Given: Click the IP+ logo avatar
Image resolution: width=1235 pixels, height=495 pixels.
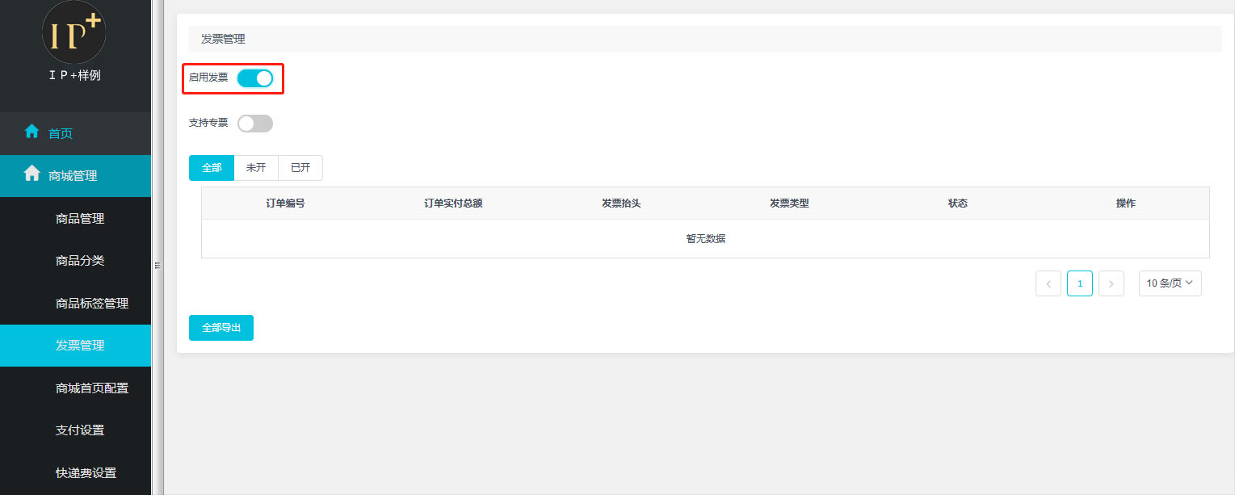Looking at the screenshot, I should click(74, 32).
